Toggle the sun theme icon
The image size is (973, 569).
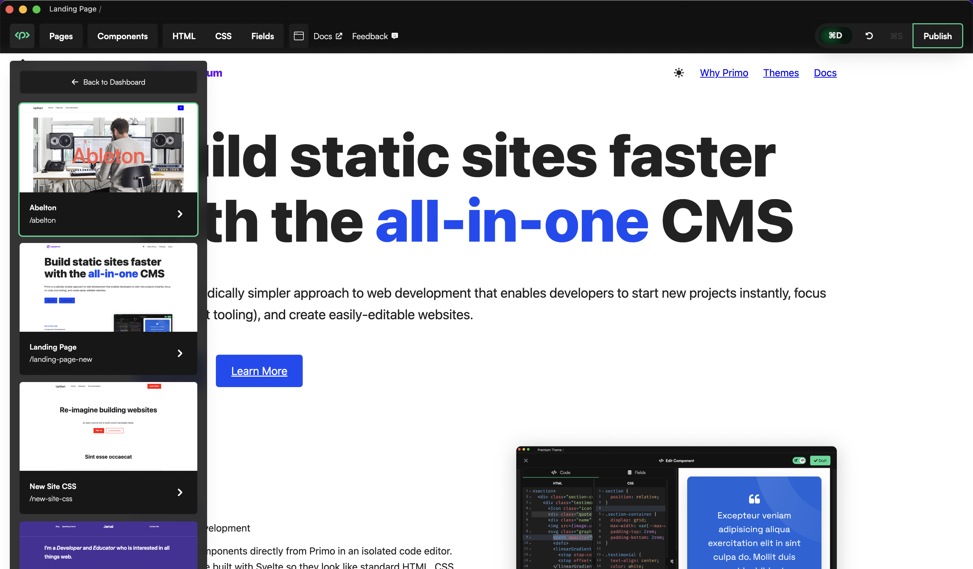[678, 73]
